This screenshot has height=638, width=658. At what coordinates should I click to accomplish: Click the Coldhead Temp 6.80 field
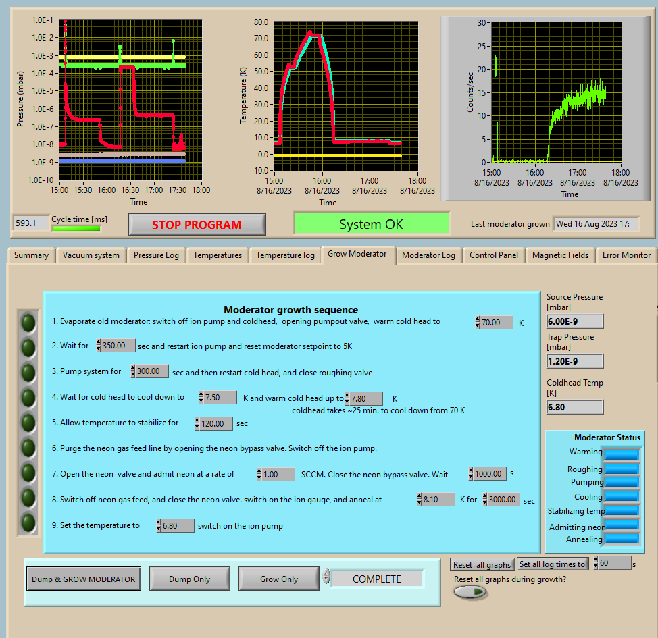(x=575, y=407)
